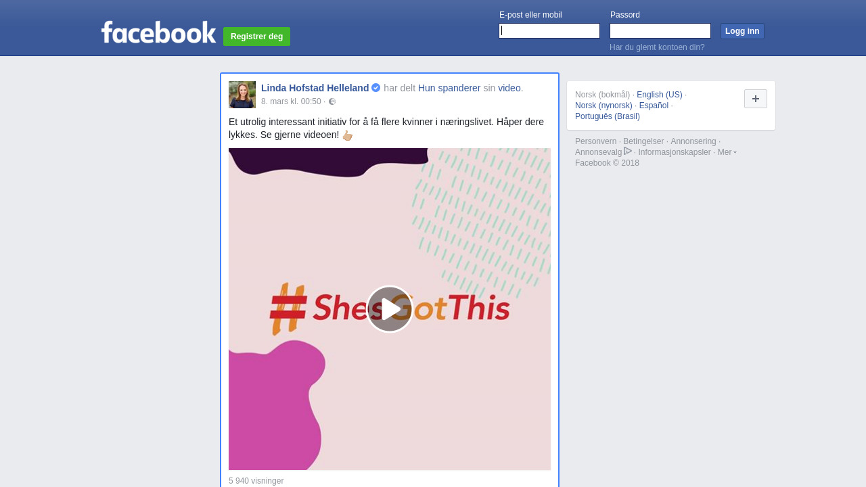Image resolution: width=866 pixels, height=487 pixels.
Task: Click the Logg inn button
Action: pos(742,31)
